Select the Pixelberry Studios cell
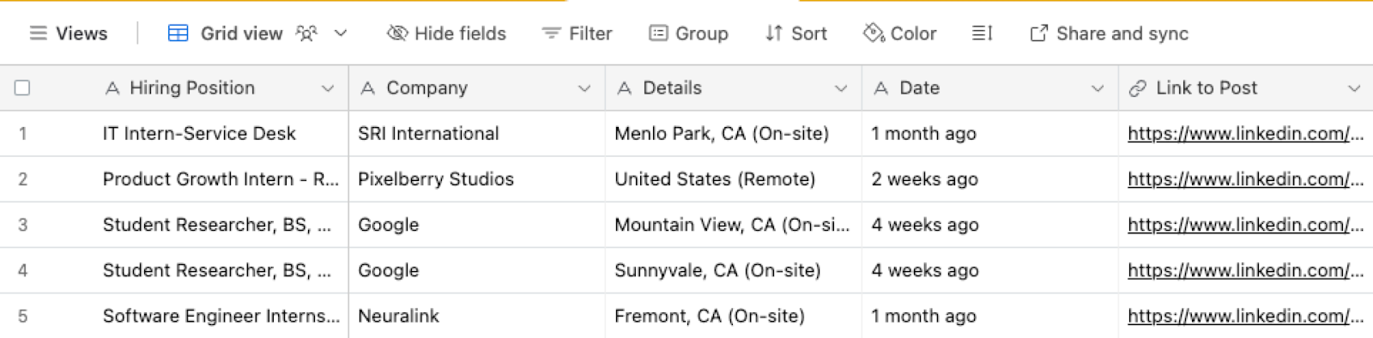Image resolution: width=1373 pixels, height=338 pixels. coord(477,179)
